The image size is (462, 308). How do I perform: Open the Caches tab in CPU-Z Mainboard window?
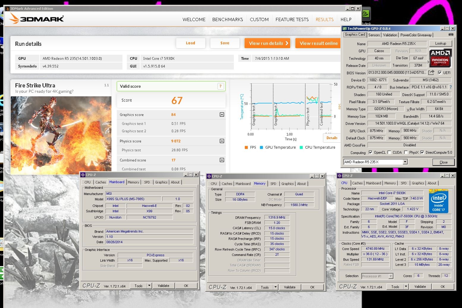100,182
